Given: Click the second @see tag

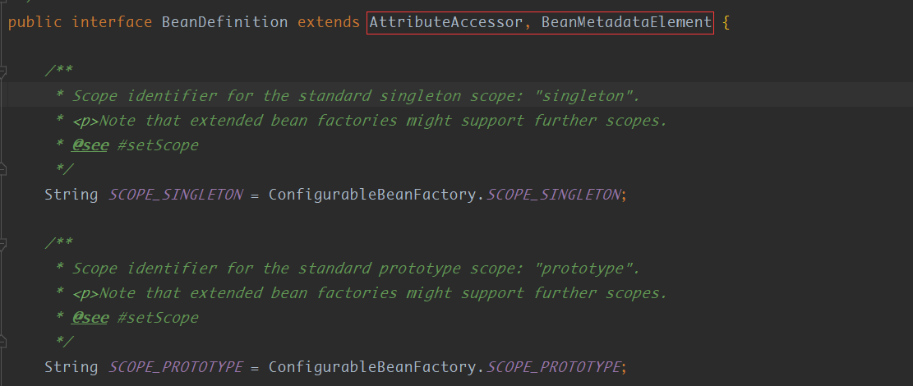Looking at the screenshot, I should [90, 317].
